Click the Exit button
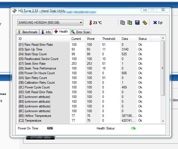Screen dimensions: 178x149 pyautogui.click(x=158, y=23)
